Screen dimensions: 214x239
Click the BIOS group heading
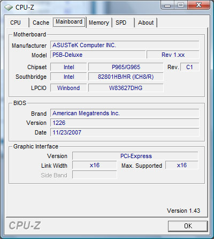coord(20,103)
